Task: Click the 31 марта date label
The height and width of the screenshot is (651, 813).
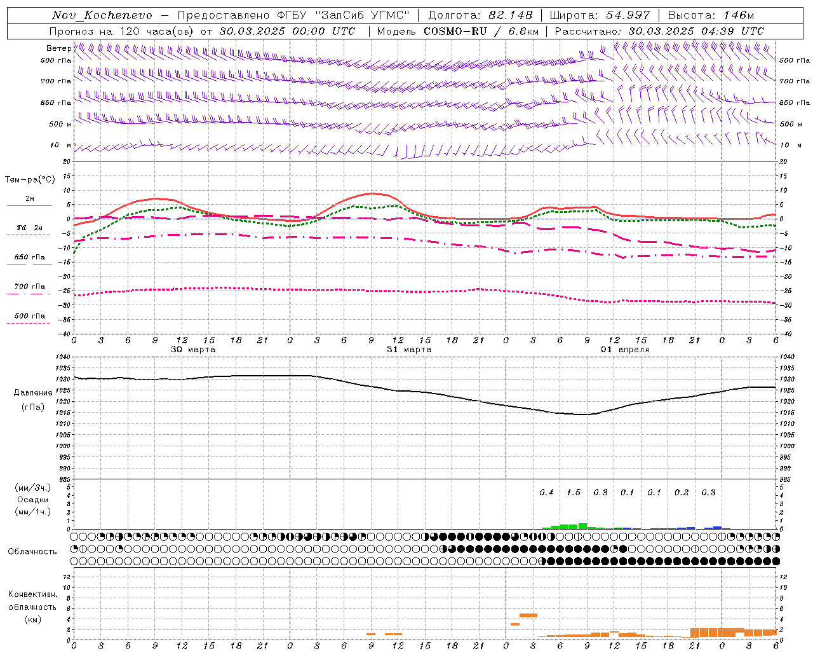Action: tap(409, 350)
